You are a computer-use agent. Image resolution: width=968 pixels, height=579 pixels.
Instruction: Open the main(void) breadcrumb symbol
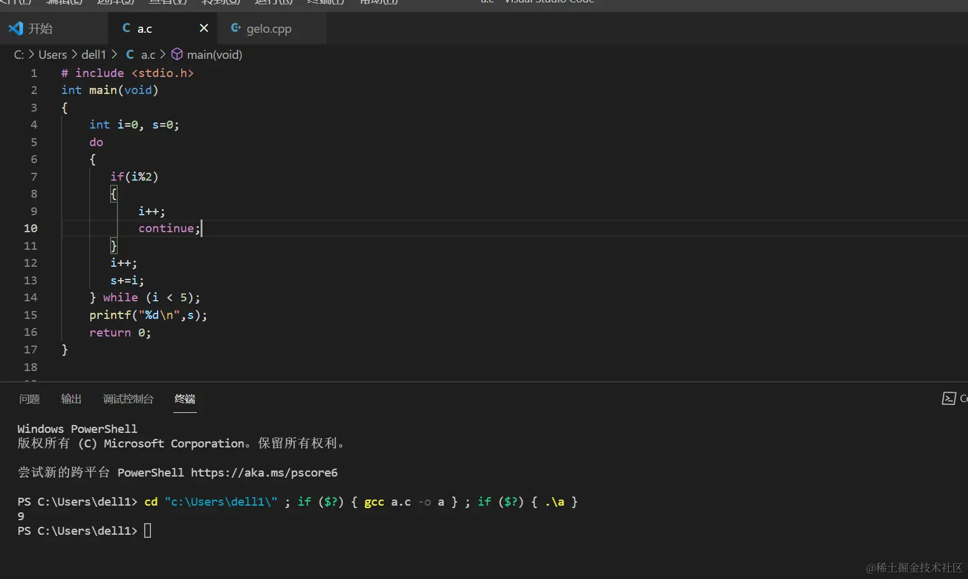[215, 55]
